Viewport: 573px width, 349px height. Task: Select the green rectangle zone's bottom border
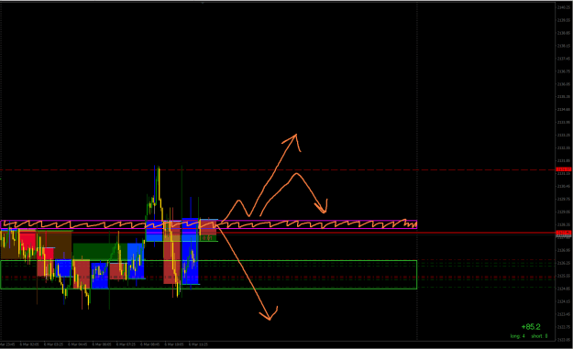pos(208,289)
